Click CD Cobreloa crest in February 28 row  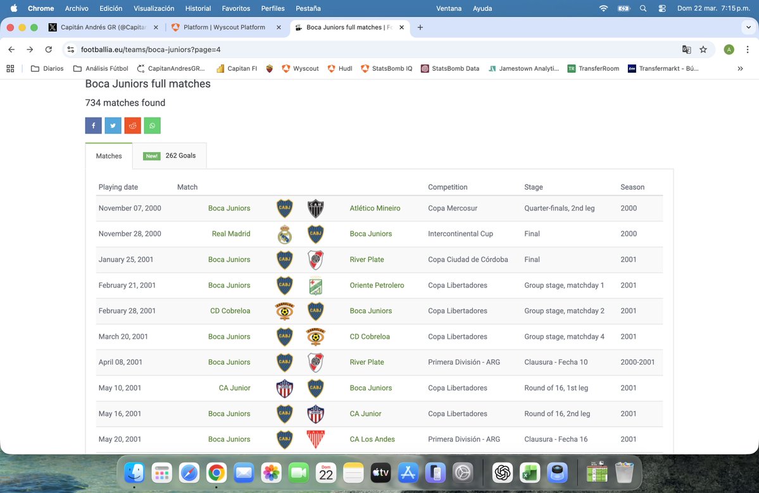click(x=285, y=311)
